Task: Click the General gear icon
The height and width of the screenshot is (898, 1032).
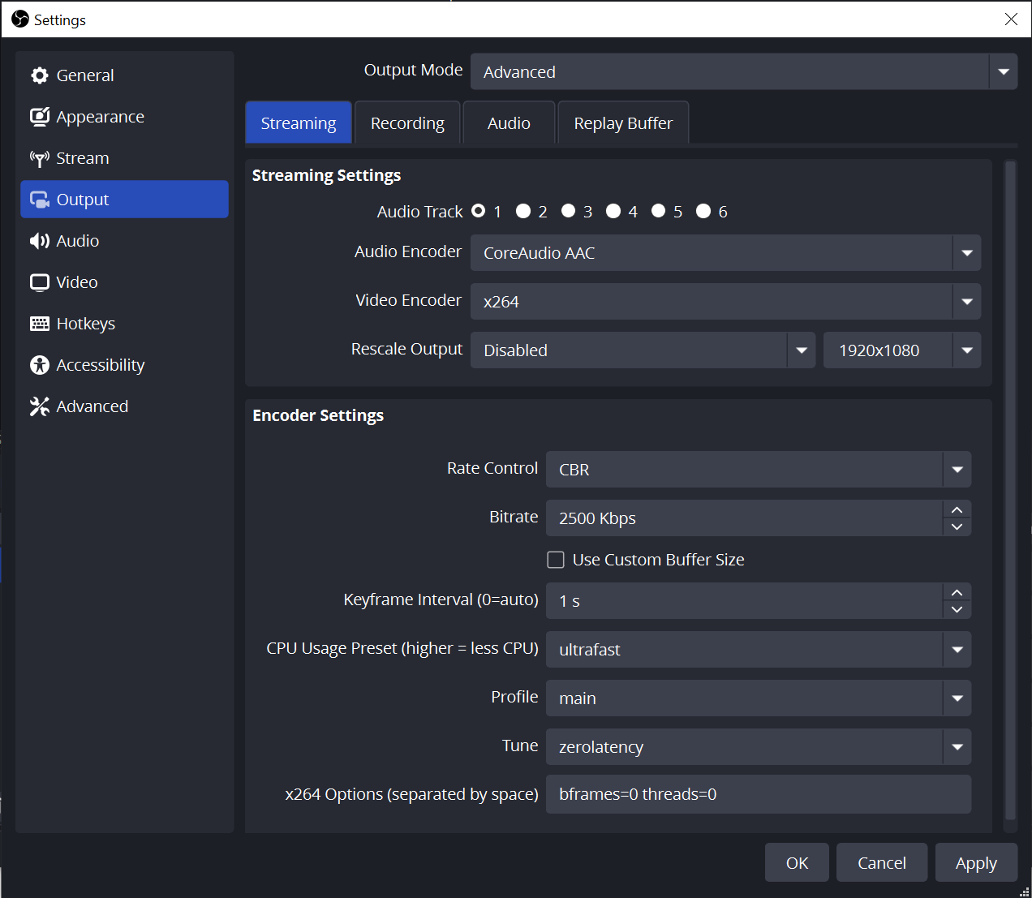Action: pyautogui.click(x=40, y=75)
